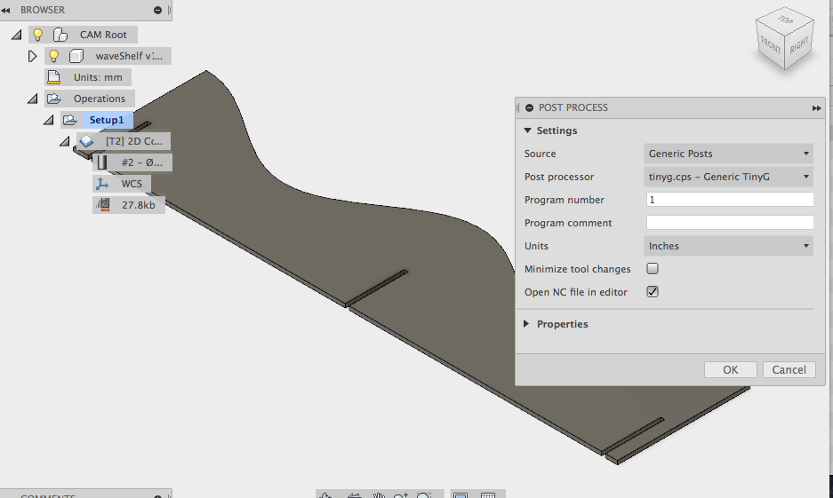Expand the waveShelf model node
833x498 pixels.
click(32, 56)
